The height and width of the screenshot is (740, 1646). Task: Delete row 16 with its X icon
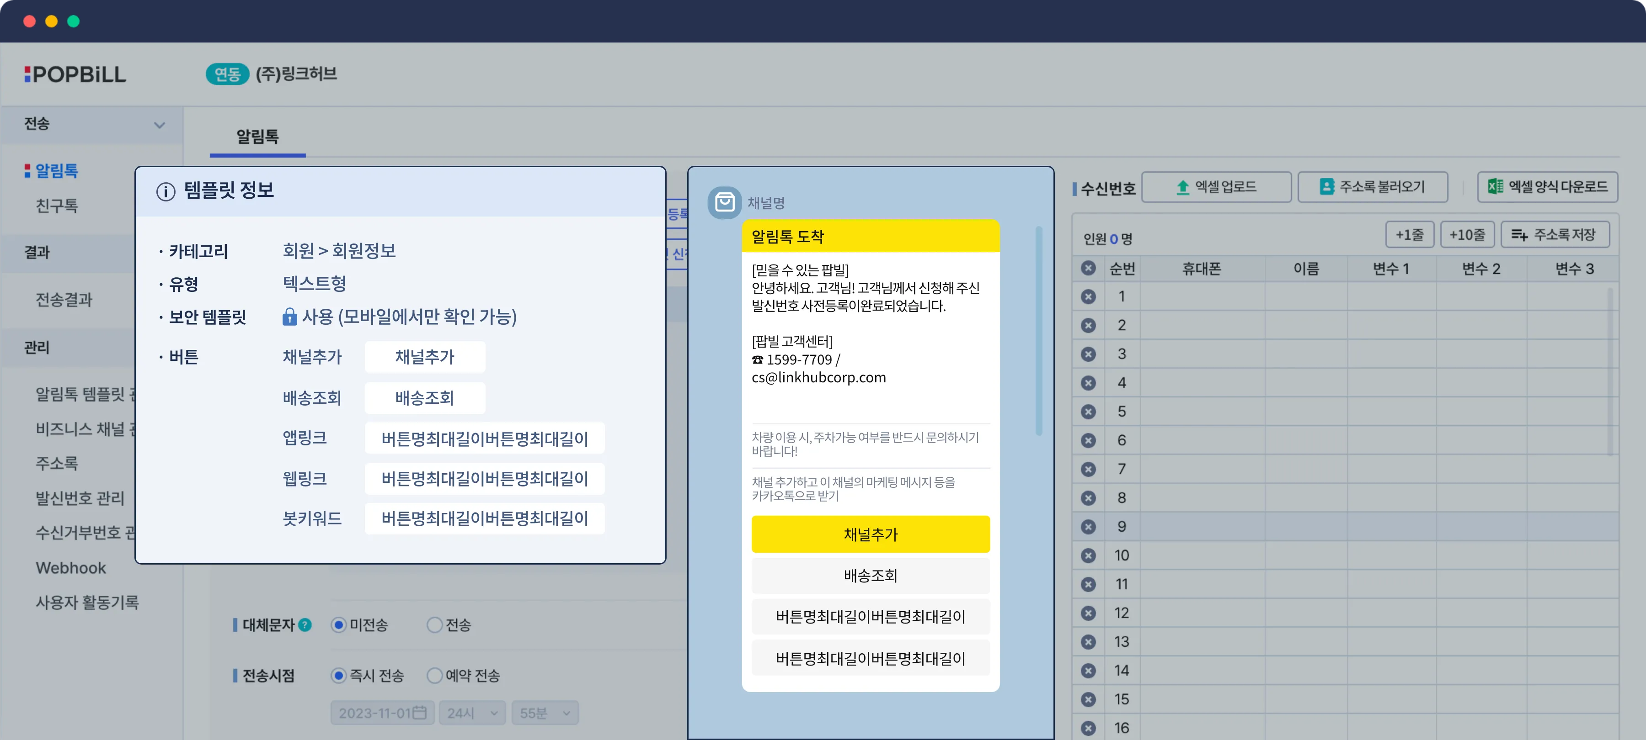pos(1088,728)
